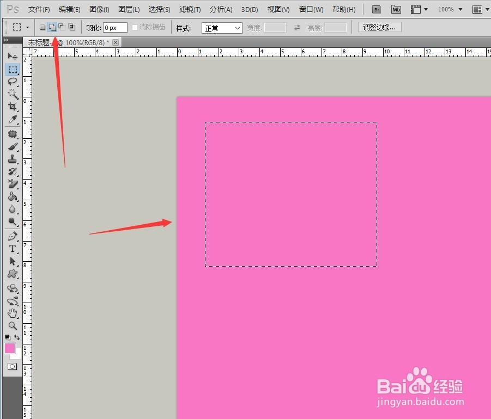Open the 3D(D) menu
Screen dimensions: 491x419
coord(250,9)
